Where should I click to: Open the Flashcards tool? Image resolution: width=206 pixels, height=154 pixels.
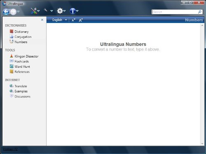(x=22, y=62)
